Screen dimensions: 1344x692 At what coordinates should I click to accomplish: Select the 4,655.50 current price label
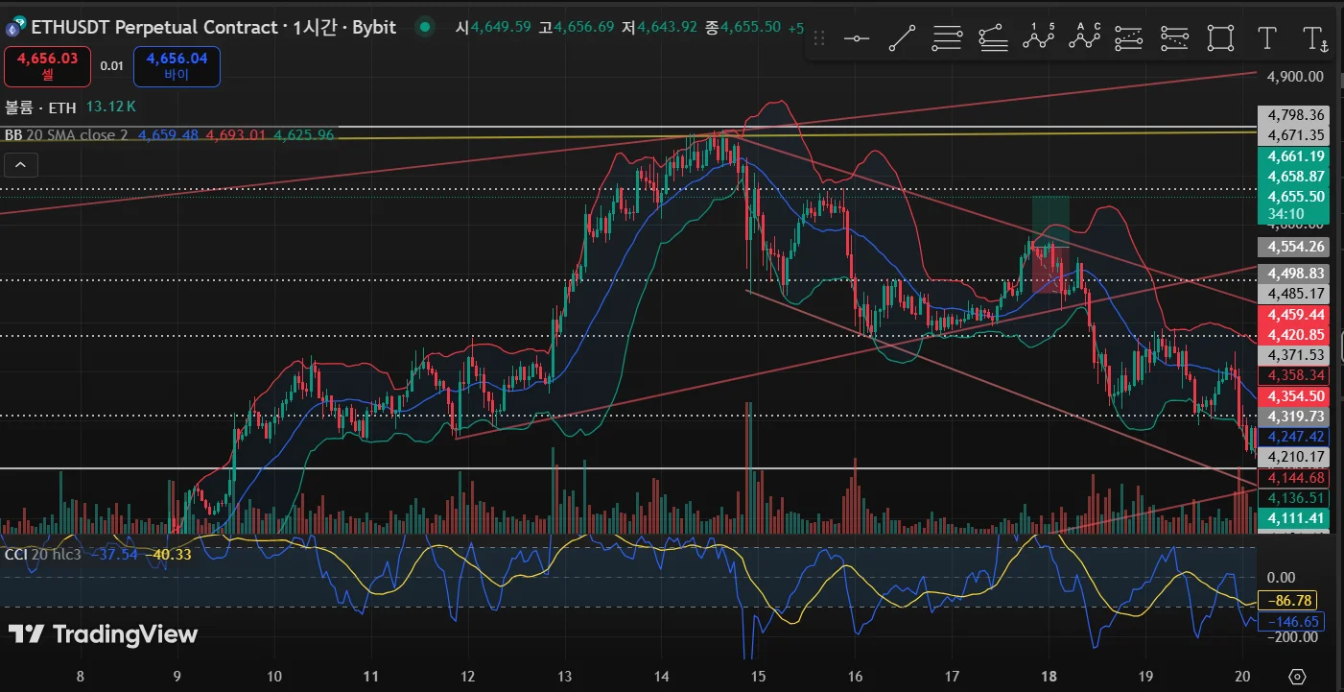tap(1296, 196)
